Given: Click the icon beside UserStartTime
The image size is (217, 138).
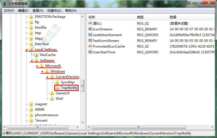Looking at the screenshot, I should [90, 52].
